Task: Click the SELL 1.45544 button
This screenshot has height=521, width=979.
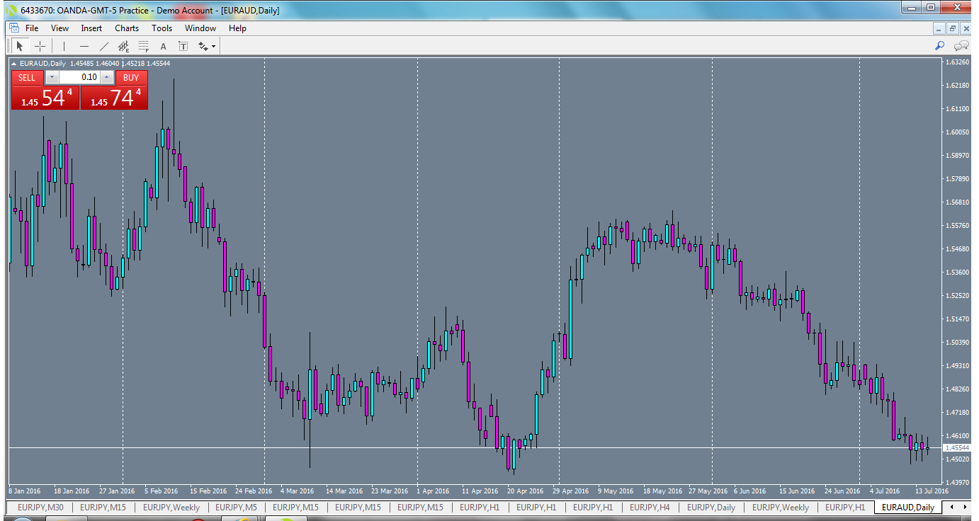Action: (x=45, y=96)
